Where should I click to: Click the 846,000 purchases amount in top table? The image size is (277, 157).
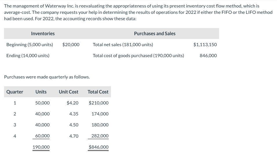(208, 55)
